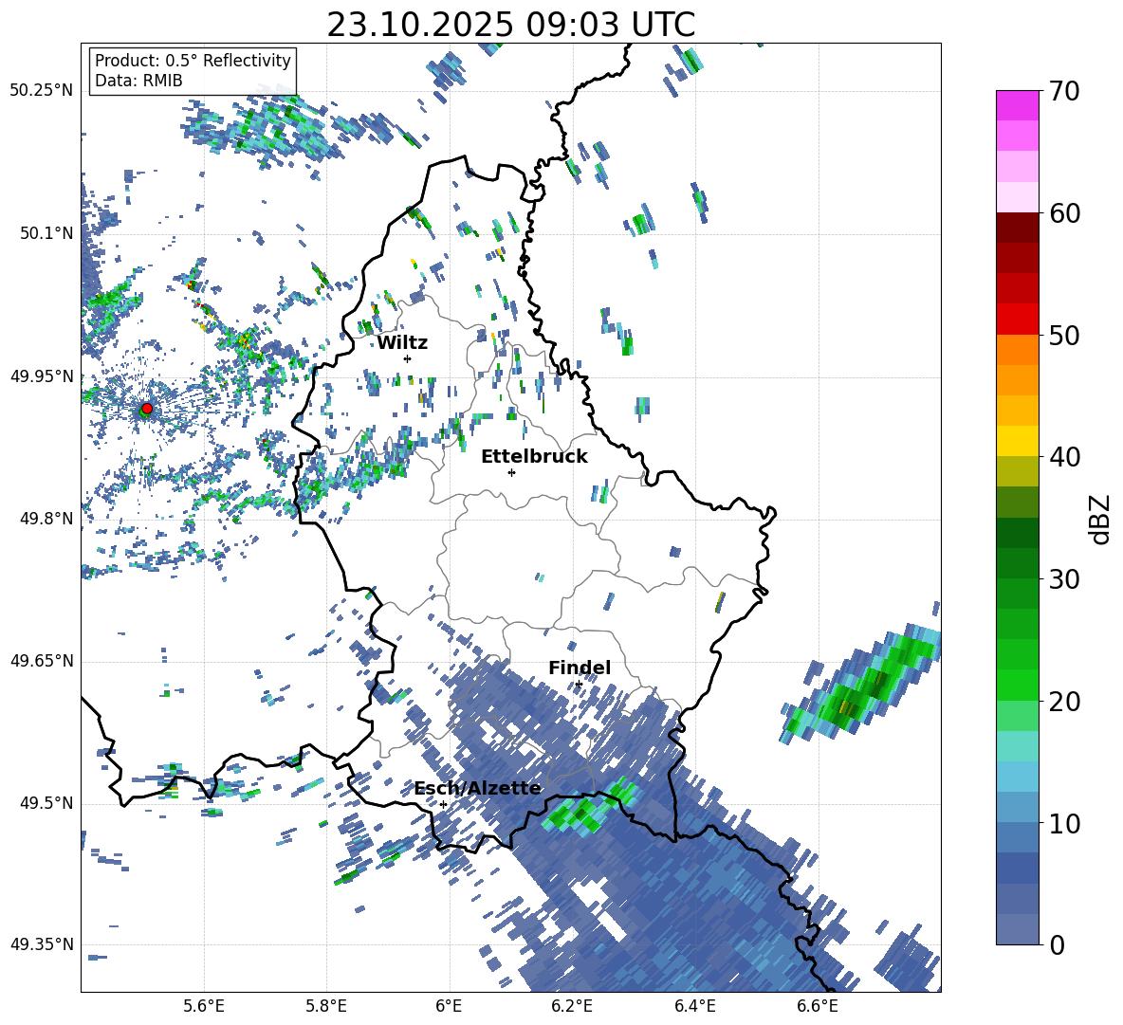Click the magenta top colorbar segment

click(x=1017, y=105)
